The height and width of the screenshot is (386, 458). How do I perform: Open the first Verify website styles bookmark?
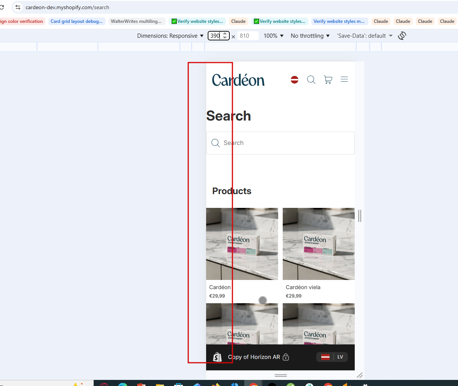tap(197, 21)
